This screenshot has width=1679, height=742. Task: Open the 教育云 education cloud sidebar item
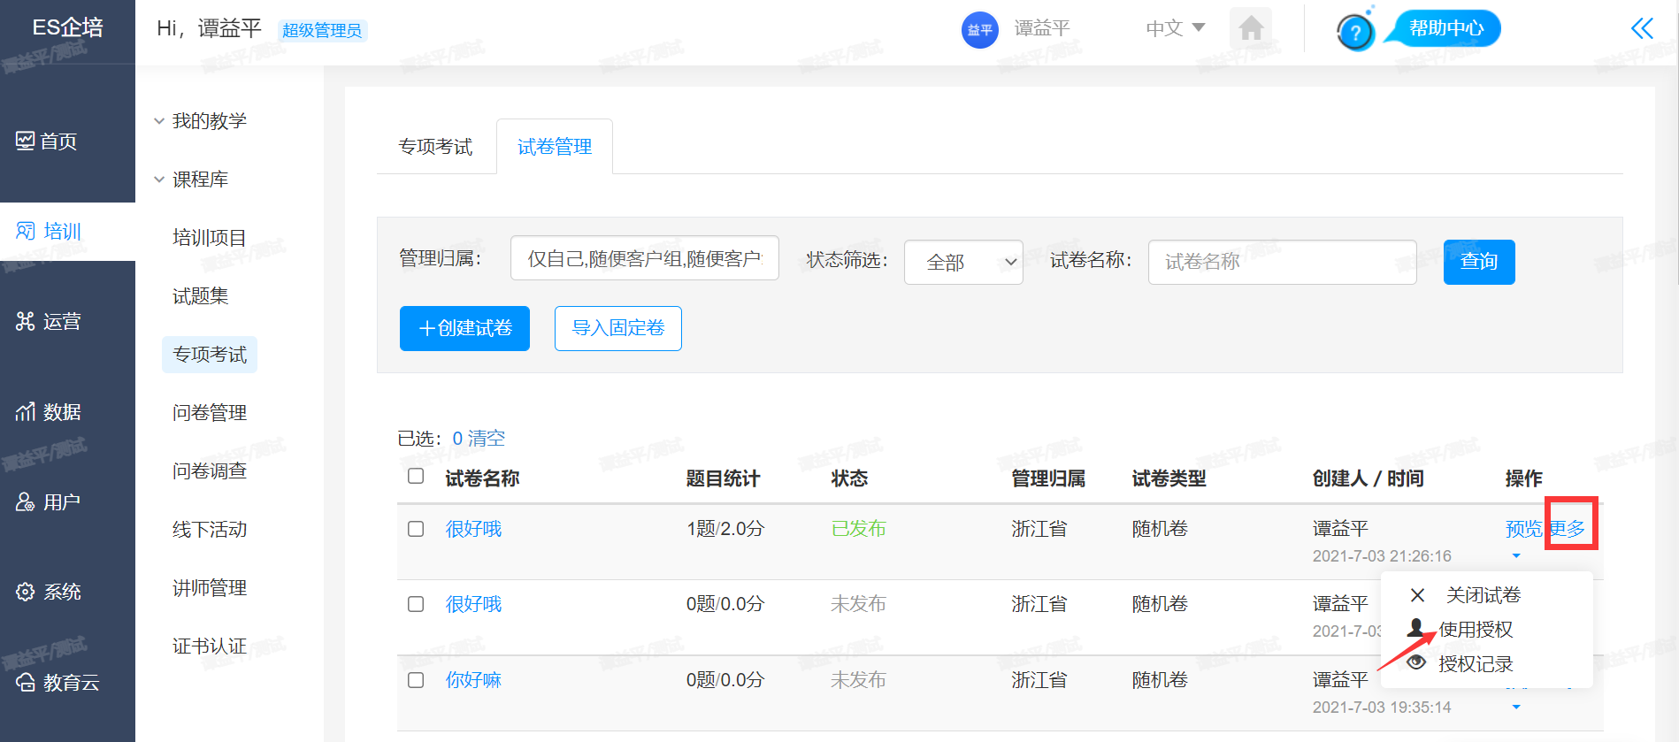click(x=57, y=683)
